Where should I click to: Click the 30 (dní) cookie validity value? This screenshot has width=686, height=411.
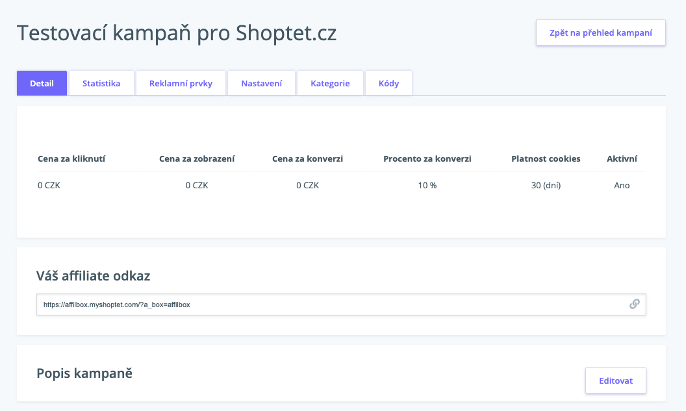point(546,186)
